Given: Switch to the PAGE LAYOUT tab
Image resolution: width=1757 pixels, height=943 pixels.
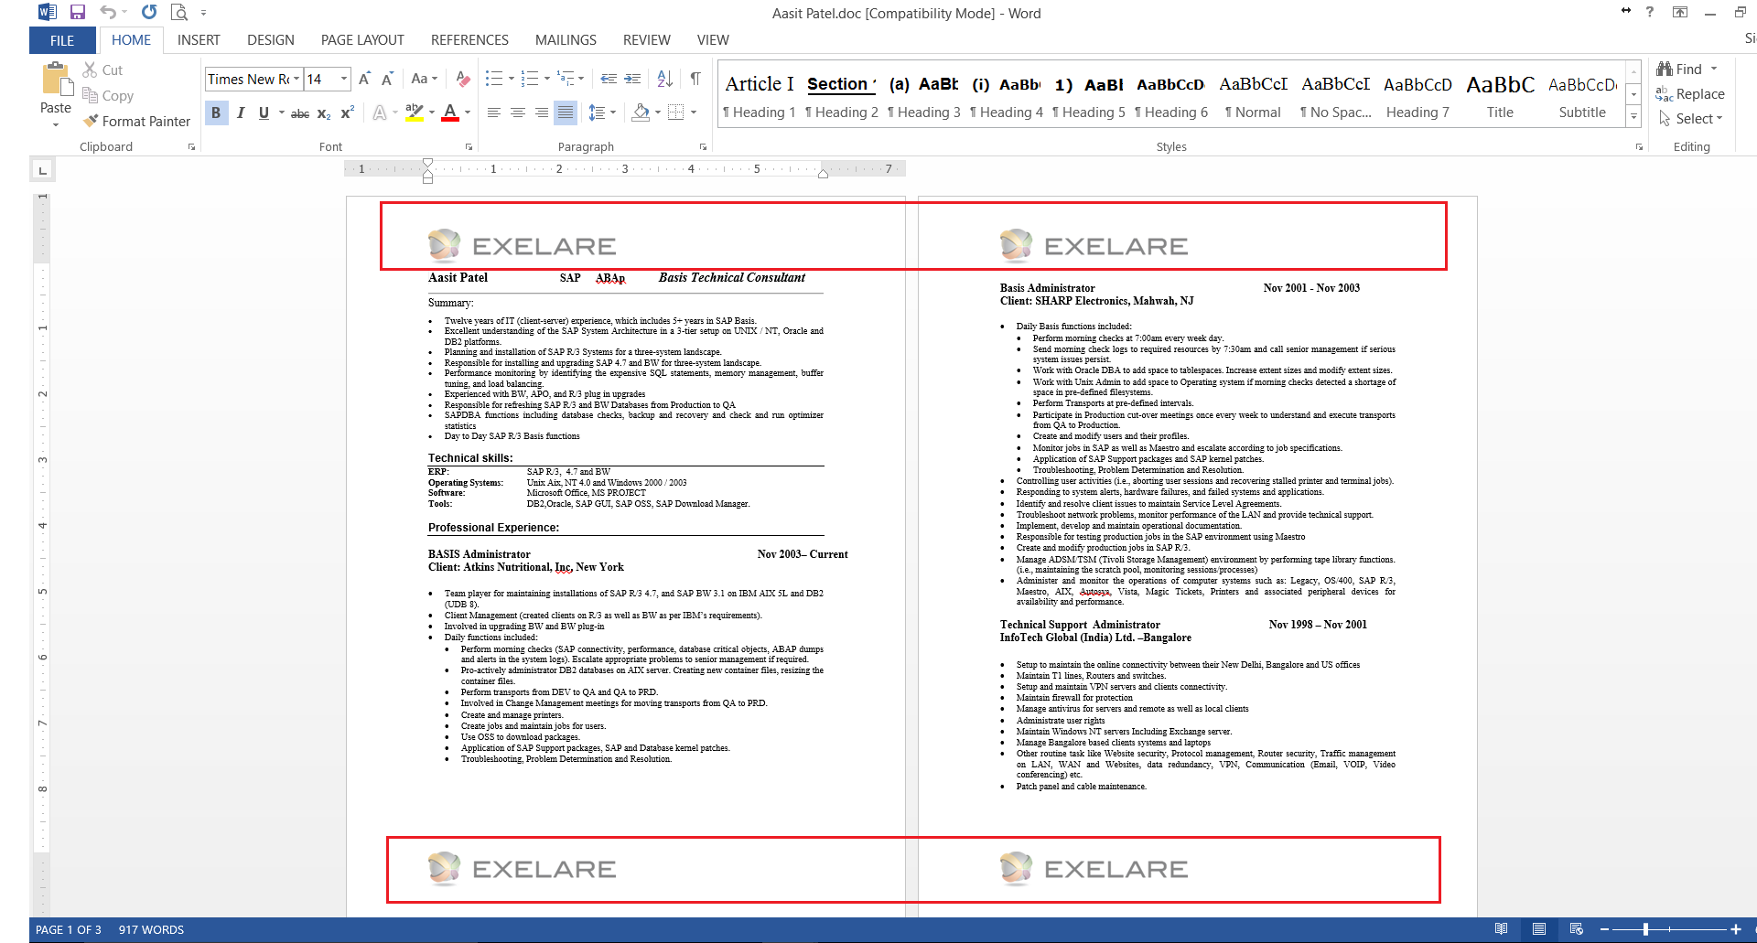Looking at the screenshot, I should 362,40.
